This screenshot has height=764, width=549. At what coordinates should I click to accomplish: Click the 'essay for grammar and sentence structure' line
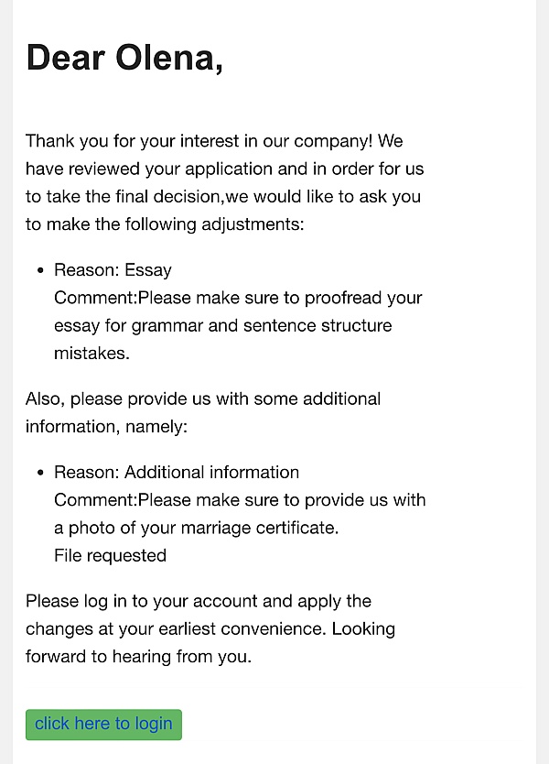coord(222,325)
